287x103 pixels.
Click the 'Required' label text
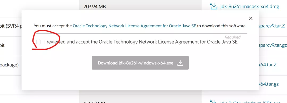233,37
